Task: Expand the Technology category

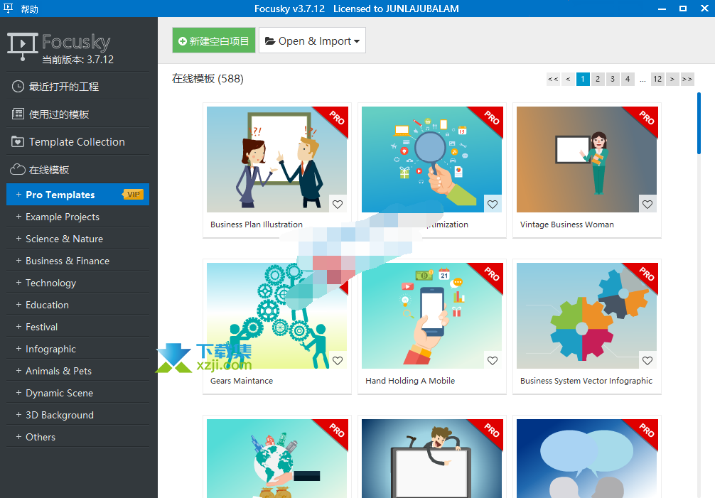Action: click(18, 283)
